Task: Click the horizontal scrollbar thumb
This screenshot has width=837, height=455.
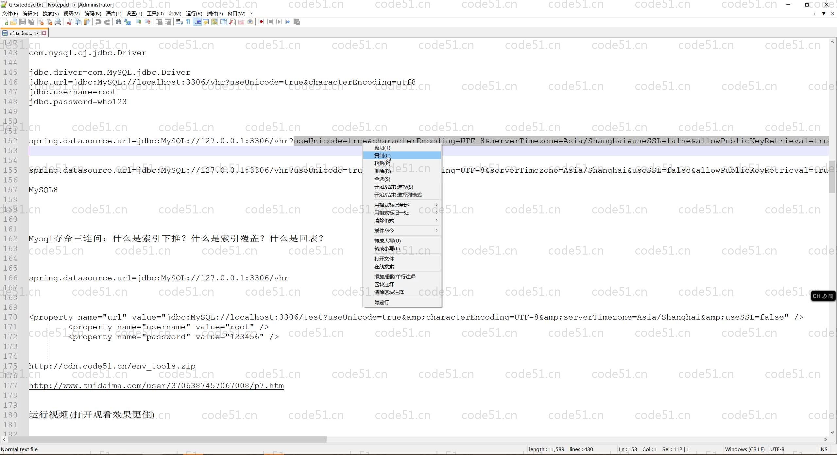Action: pyautogui.click(x=167, y=439)
